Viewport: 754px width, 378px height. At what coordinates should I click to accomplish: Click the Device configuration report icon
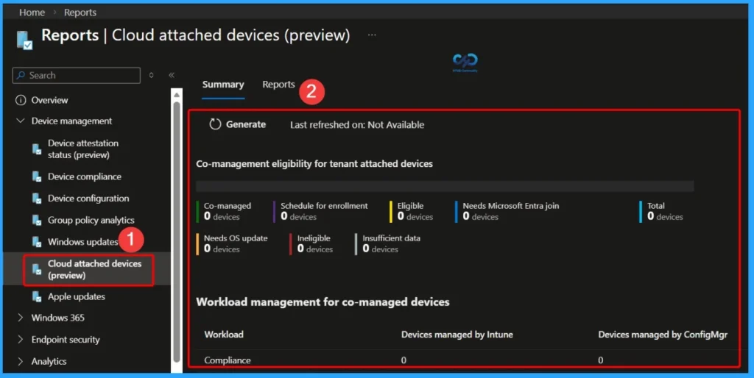tap(37, 199)
